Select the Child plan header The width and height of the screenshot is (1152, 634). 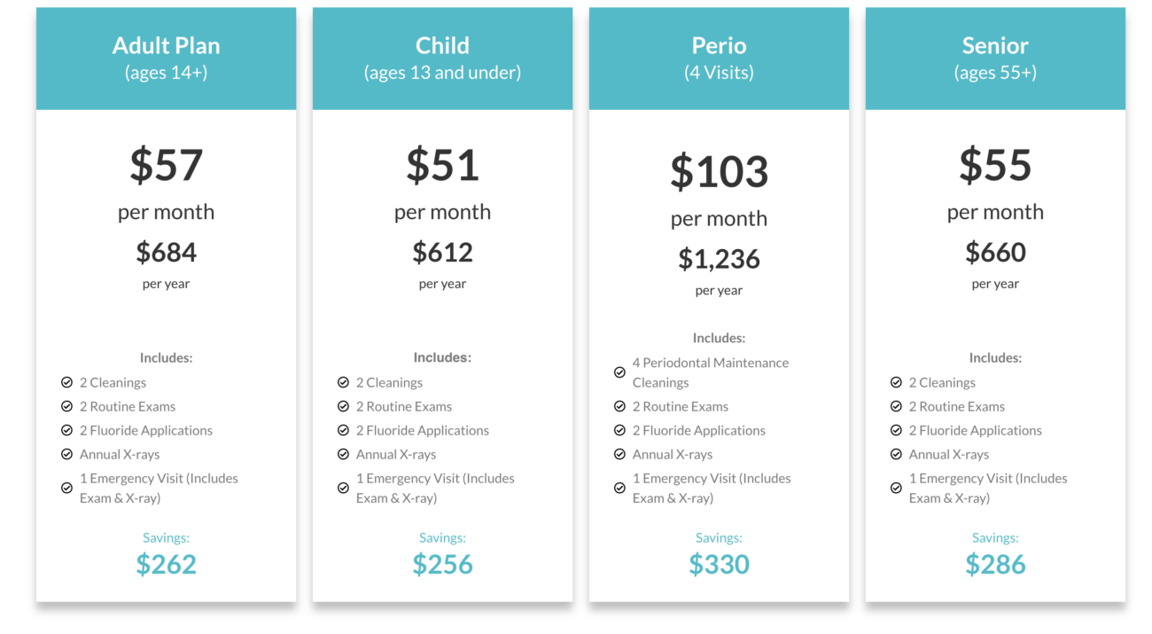[x=442, y=59]
